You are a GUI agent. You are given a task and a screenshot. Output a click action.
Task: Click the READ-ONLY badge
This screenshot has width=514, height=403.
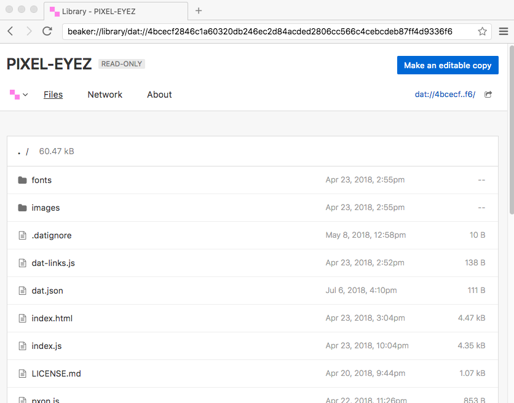[x=122, y=64]
